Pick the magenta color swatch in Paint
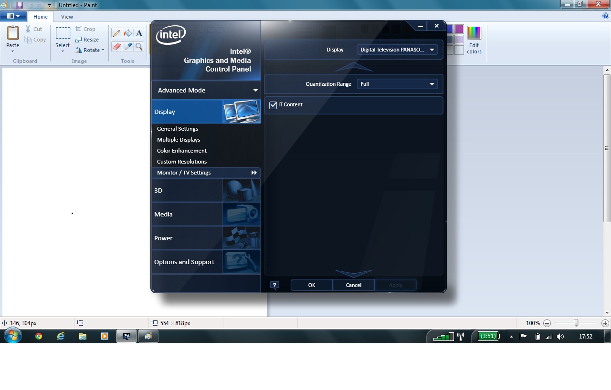The image size is (611, 390). 459,30
